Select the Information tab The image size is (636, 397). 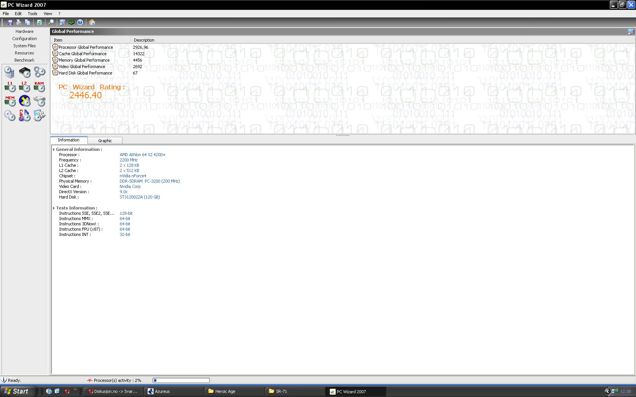tap(69, 140)
